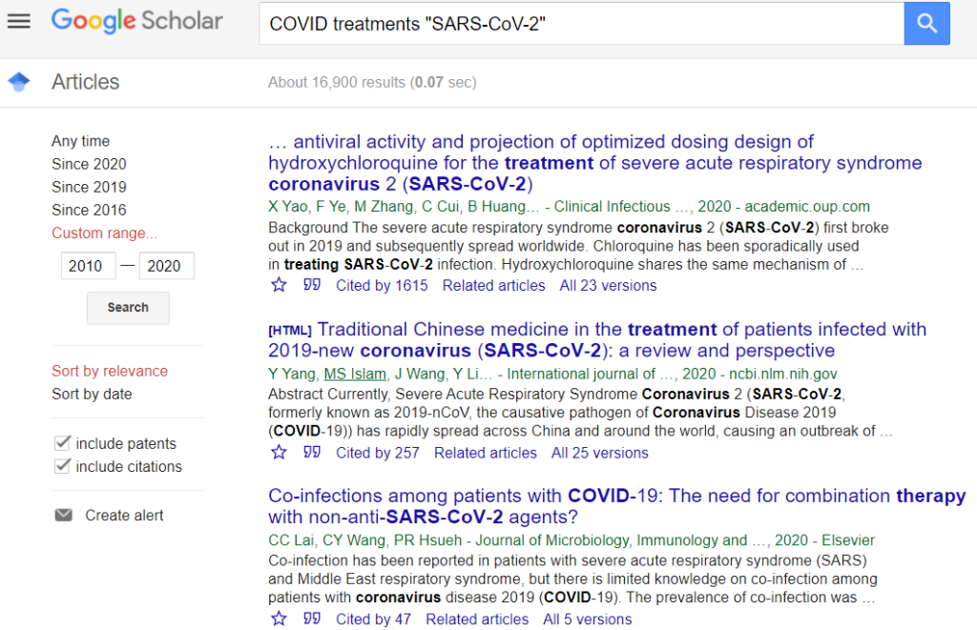Select the Since 2020 filter
The height and width of the screenshot is (630, 977).
tap(89, 163)
